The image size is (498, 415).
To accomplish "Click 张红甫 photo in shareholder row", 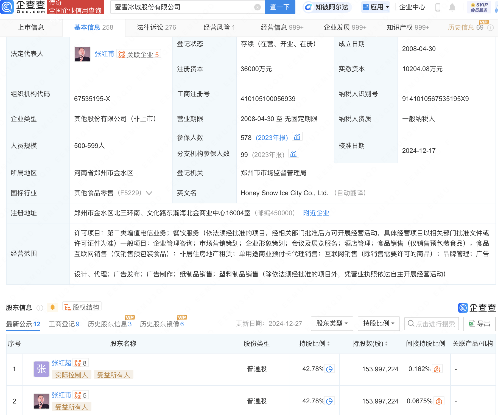I will coord(41,401).
